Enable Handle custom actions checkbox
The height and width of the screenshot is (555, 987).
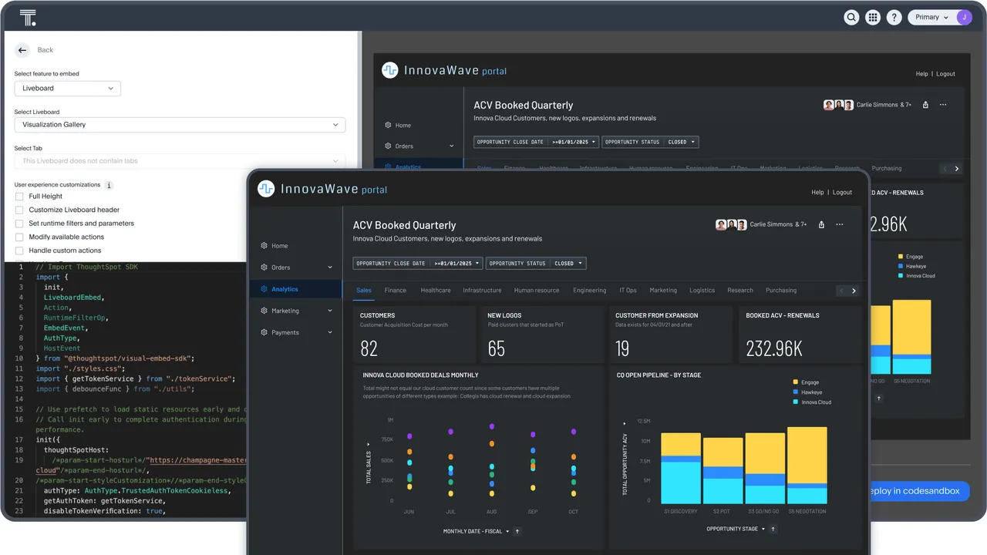tap(19, 251)
